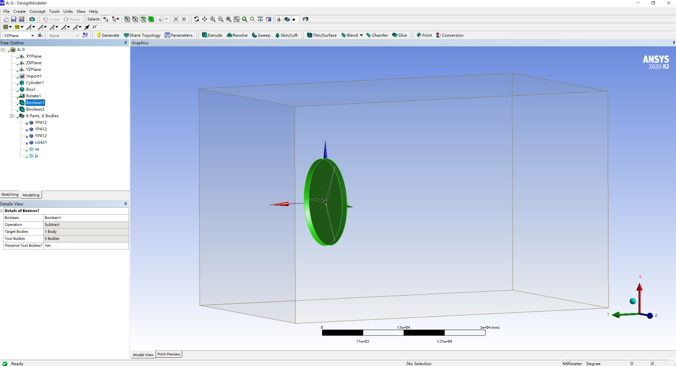The image size is (676, 366).
Task: Switch to the Print Preview tab
Action: click(x=169, y=354)
